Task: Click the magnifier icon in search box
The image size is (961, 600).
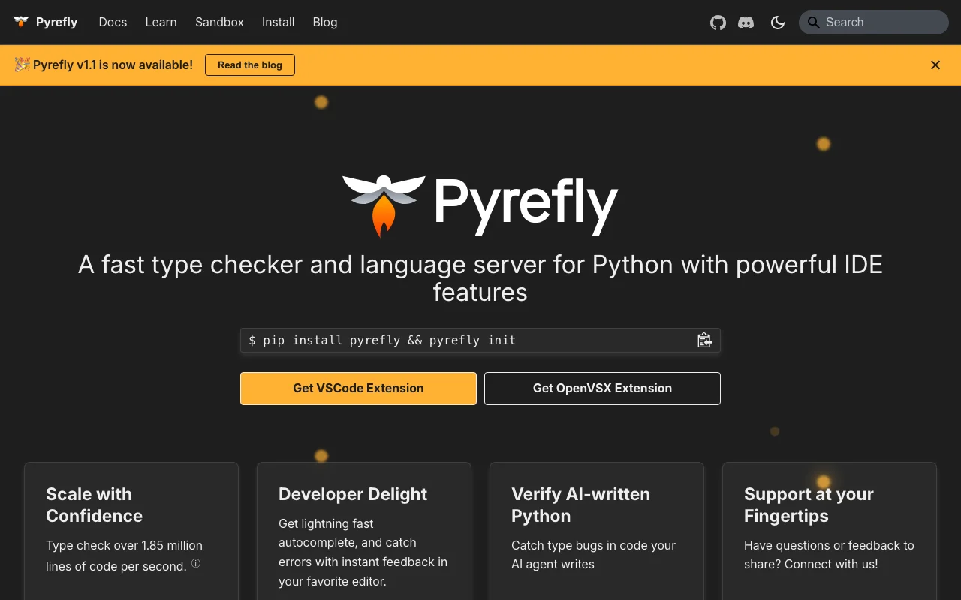Action: click(813, 22)
